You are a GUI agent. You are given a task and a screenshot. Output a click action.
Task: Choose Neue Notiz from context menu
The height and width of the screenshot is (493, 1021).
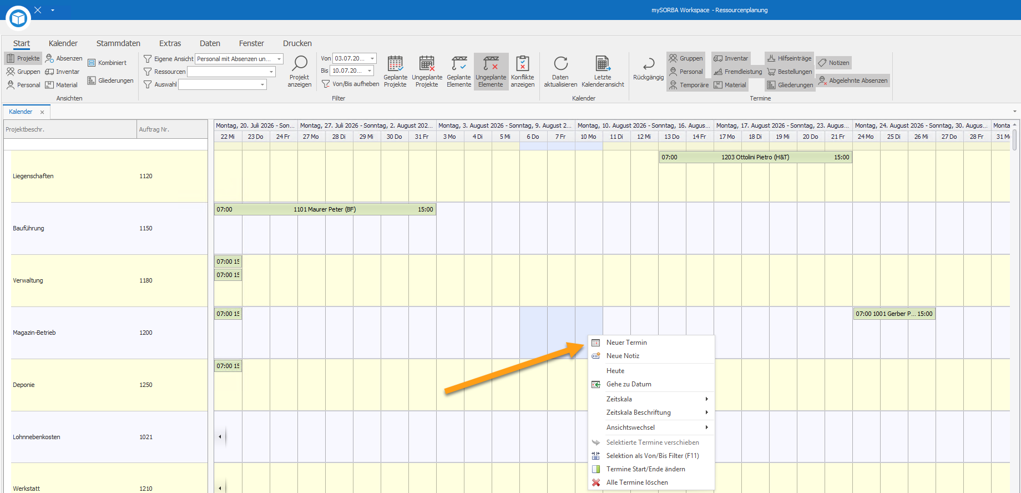(x=651, y=356)
